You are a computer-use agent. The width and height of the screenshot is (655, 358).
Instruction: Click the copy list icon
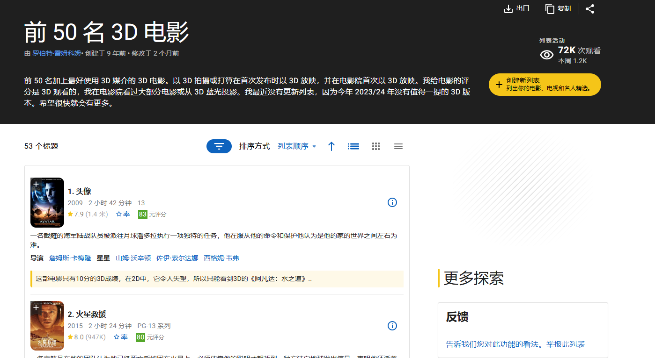[550, 9]
